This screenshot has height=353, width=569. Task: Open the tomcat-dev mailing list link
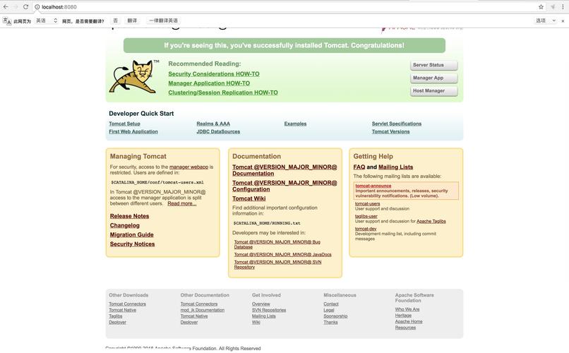click(366, 229)
